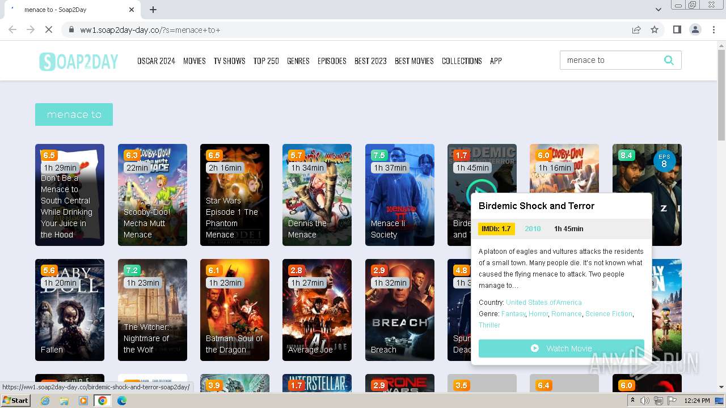
Task: Go to EPISODES page
Action: 332,61
